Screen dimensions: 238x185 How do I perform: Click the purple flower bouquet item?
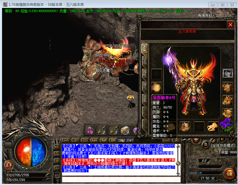click(227, 125)
